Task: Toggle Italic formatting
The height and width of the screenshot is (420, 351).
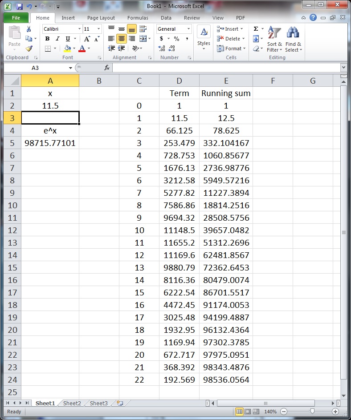Action: (57, 39)
